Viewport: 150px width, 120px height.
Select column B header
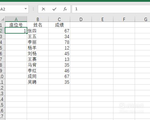(38, 19)
